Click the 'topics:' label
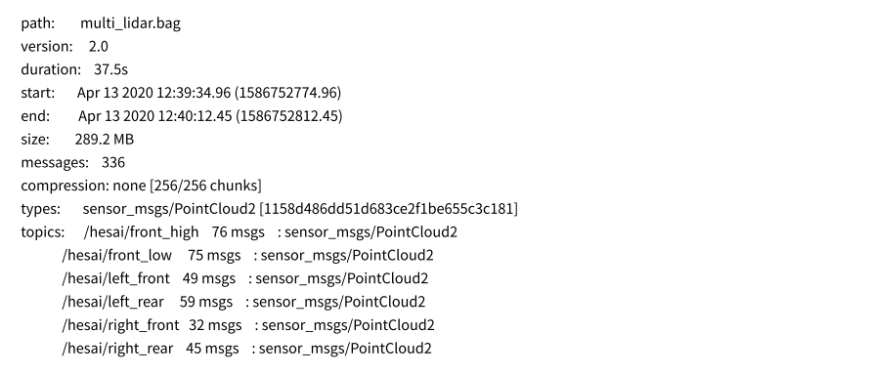Image resolution: width=872 pixels, height=374 pixels. click(43, 232)
